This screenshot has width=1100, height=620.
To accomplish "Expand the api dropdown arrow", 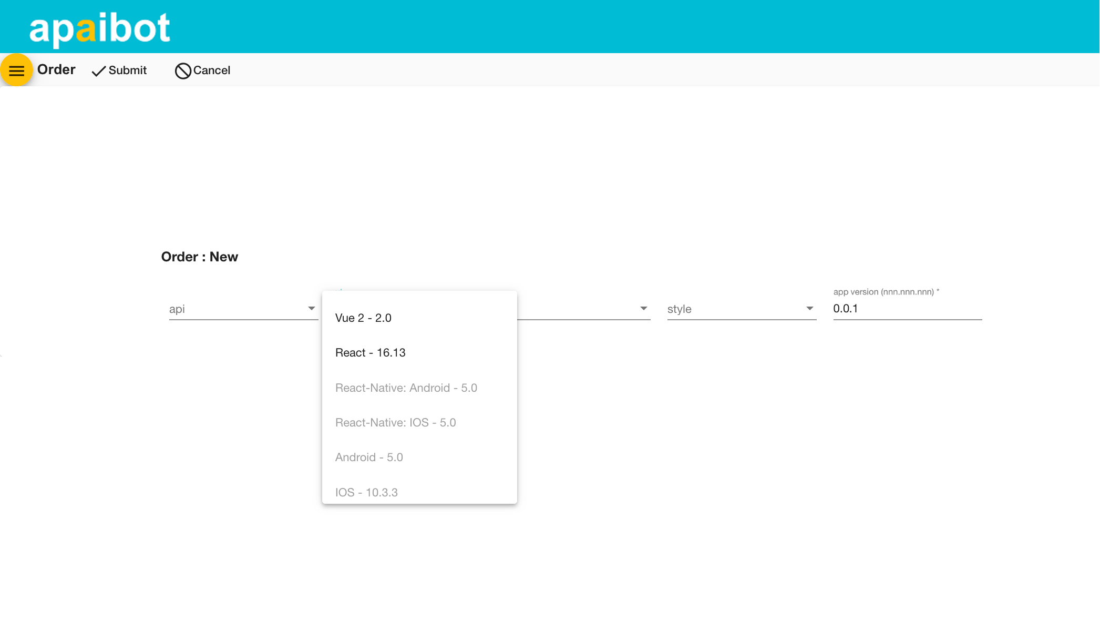I will 311,309.
